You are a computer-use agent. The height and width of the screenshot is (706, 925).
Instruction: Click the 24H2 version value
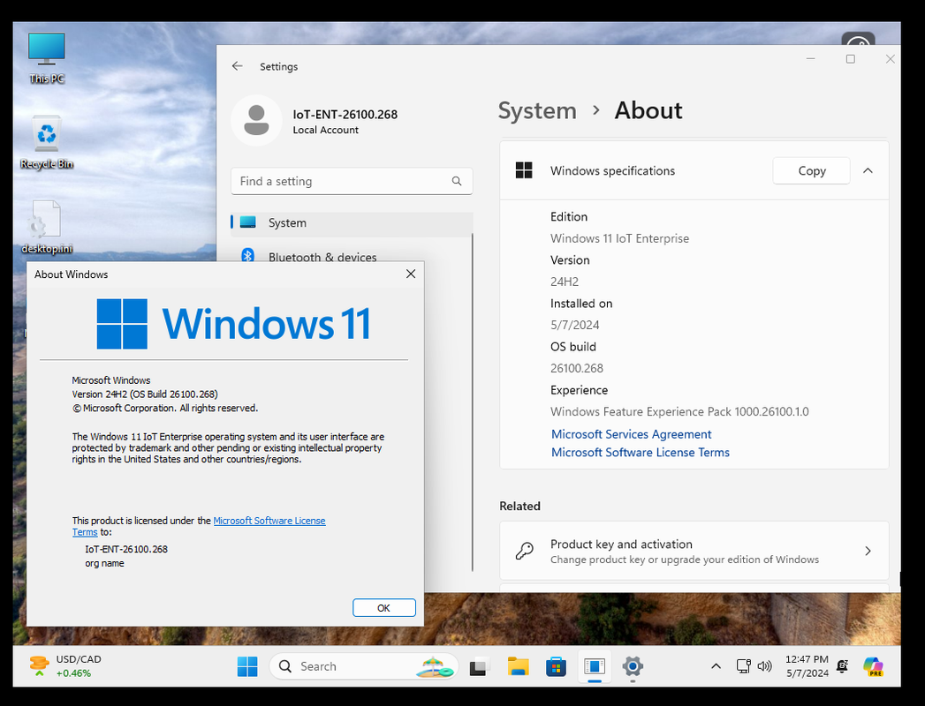click(565, 282)
